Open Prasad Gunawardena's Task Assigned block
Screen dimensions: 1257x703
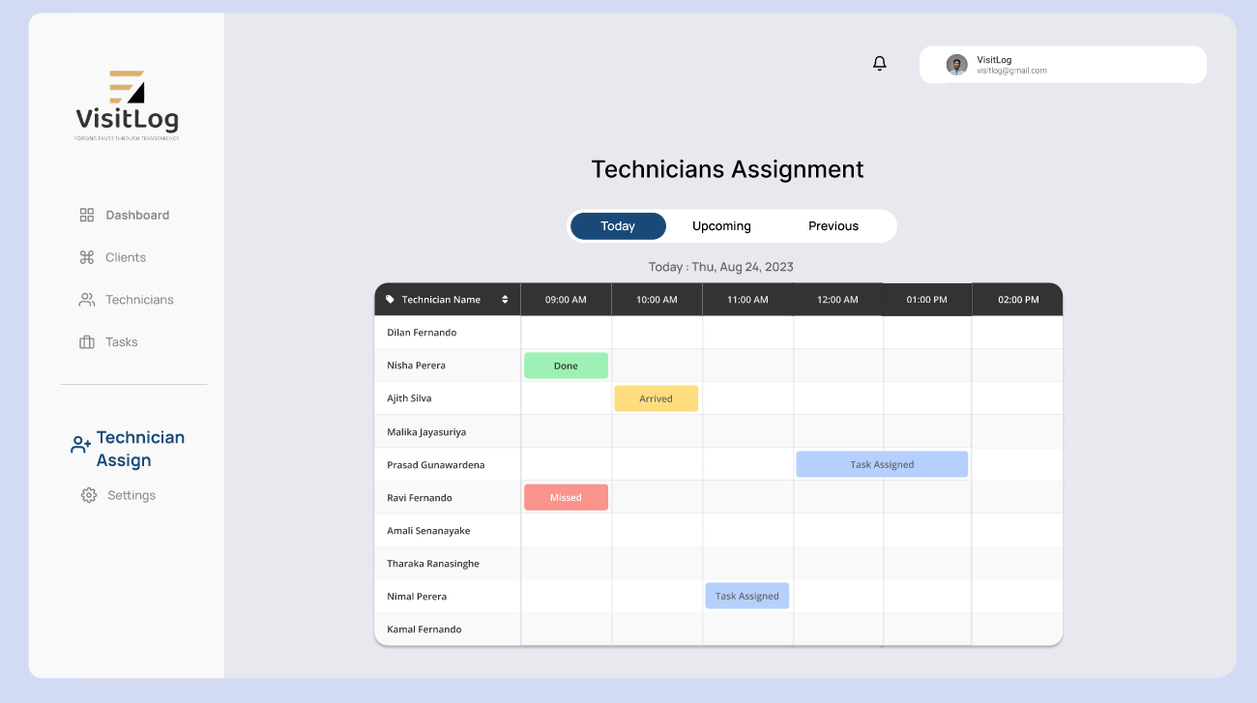click(882, 464)
